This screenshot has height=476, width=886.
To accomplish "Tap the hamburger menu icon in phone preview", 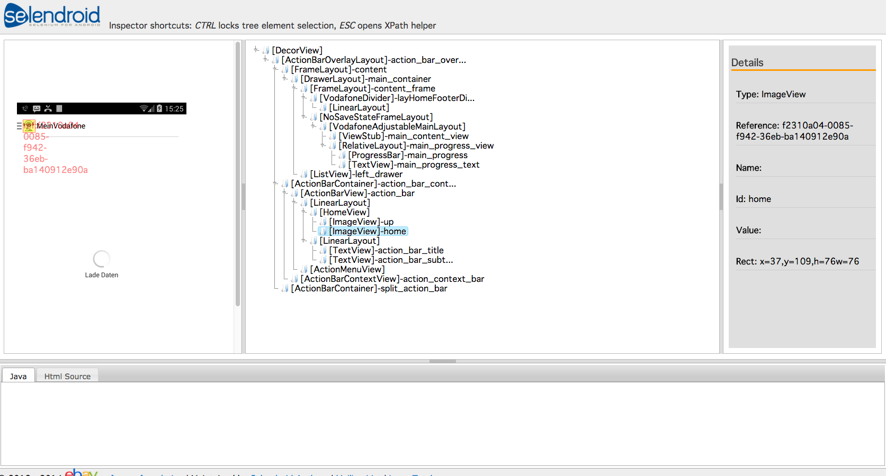I will (x=19, y=126).
